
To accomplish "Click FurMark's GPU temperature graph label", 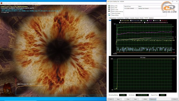I will (x=26, y=84).
